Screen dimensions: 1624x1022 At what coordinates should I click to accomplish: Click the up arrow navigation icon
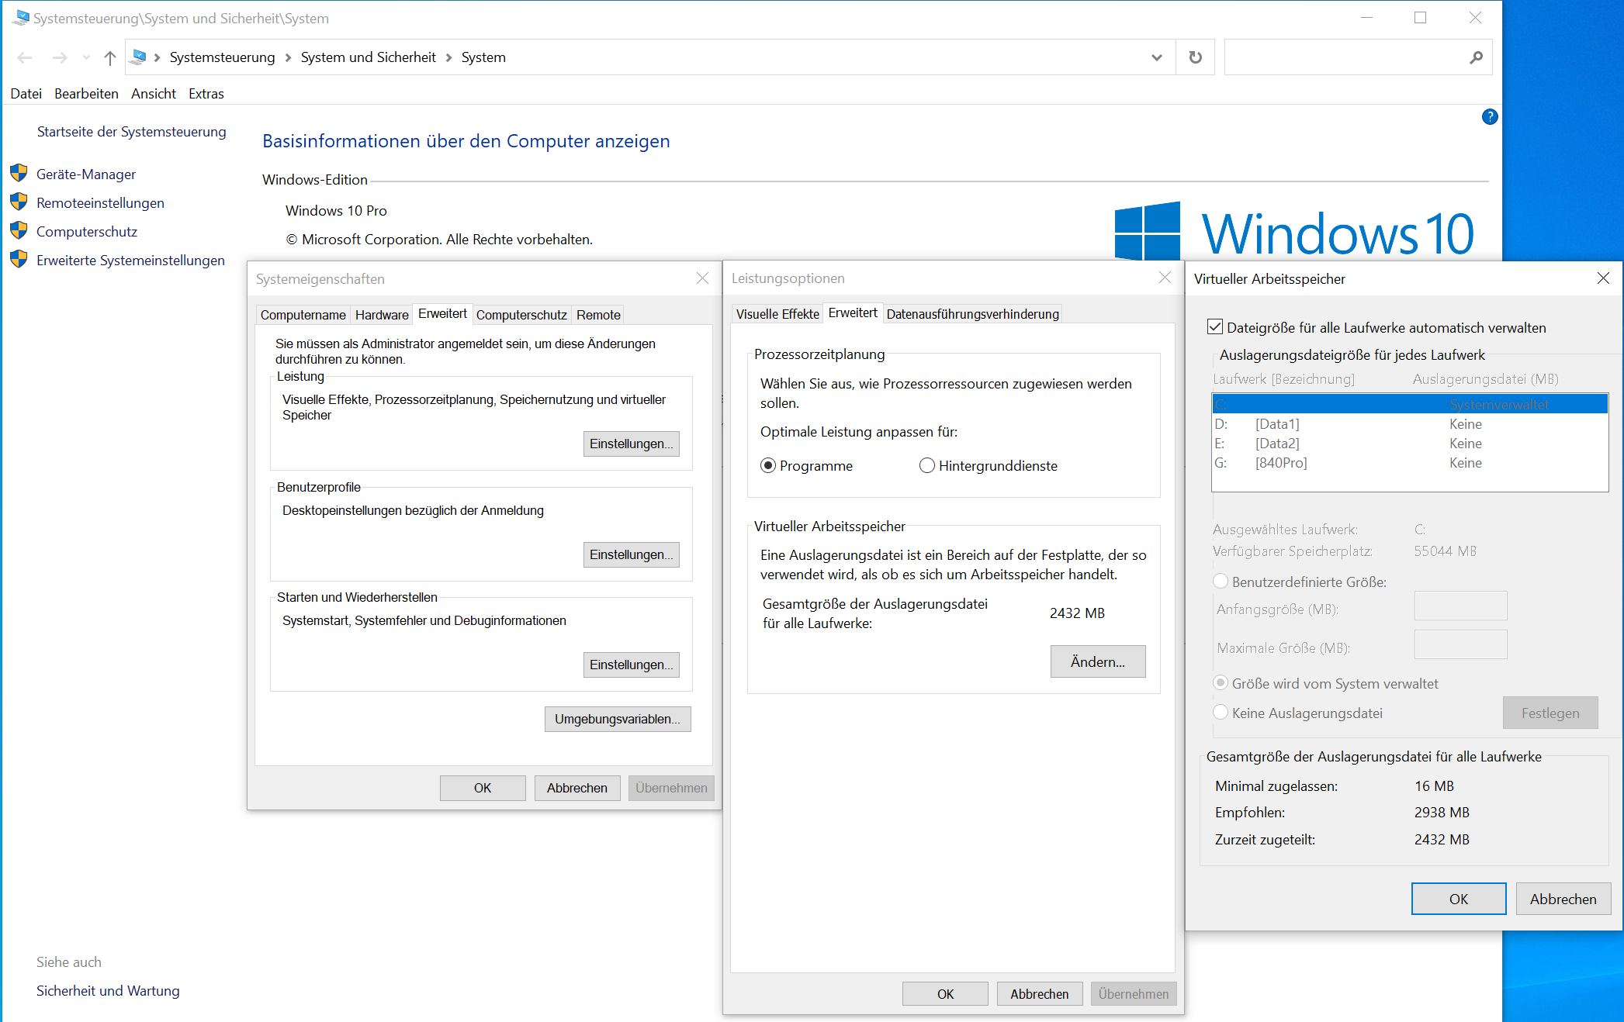tap(110, 57)
